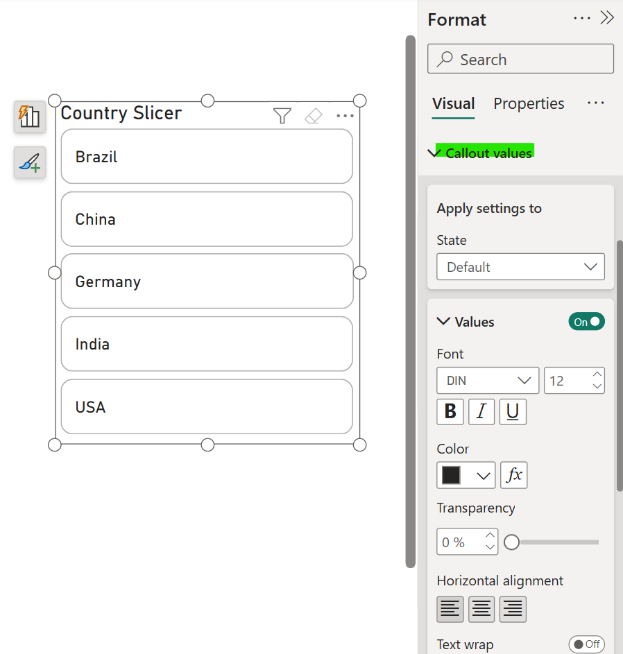This screenshot has height=654, width=623.
Task: Toggle bold formatting for values
Action: coord(450,412)
